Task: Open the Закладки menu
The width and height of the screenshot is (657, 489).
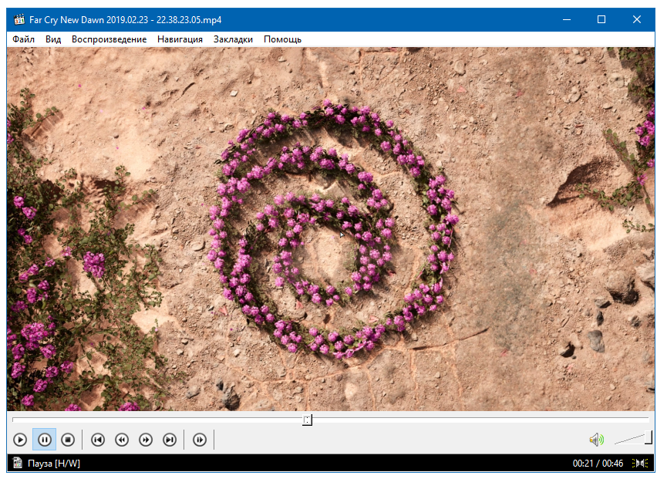Action: pyautogui.click(x=233, y=39)
